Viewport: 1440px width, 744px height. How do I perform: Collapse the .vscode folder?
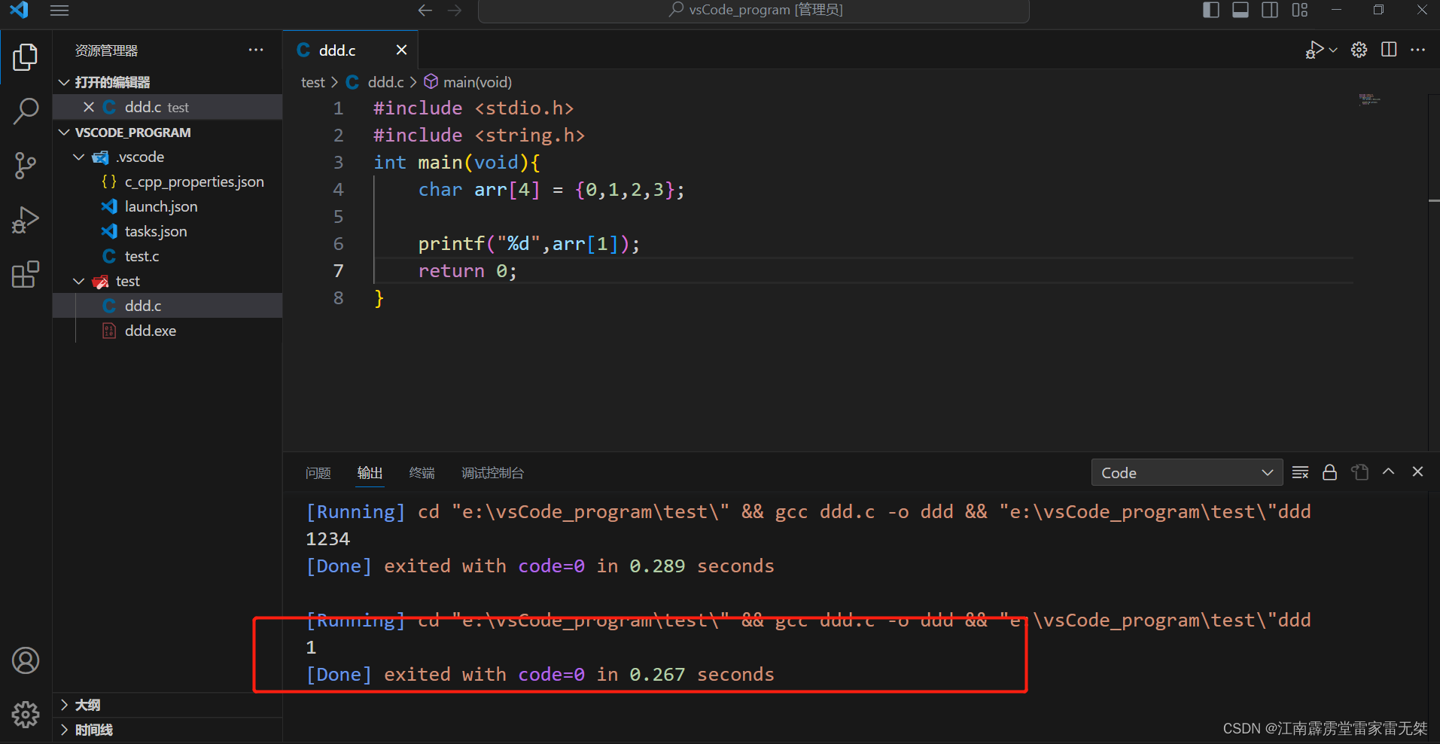pos(79,157)
